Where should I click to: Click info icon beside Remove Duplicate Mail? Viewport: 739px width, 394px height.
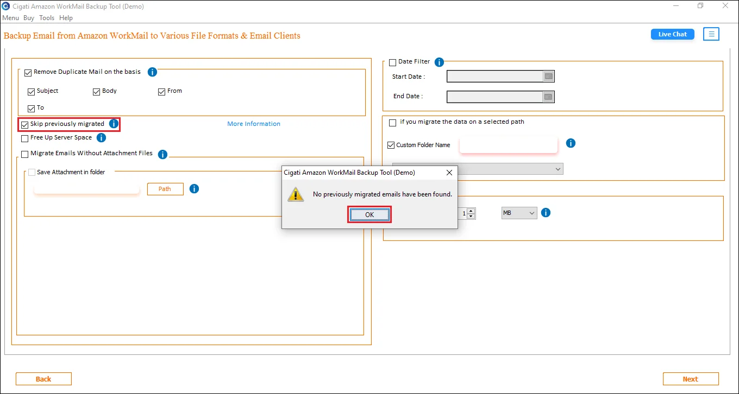(x=152, y=72)
